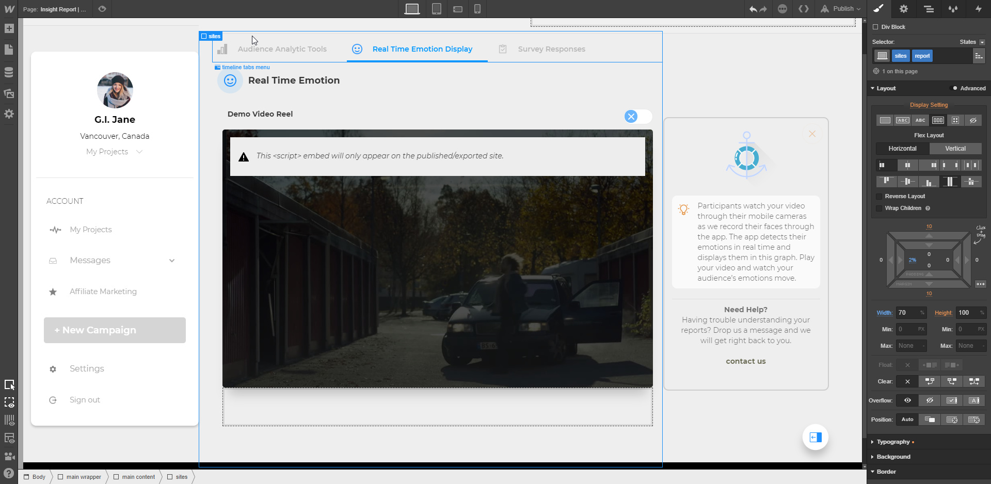Viewport: 991px width, 484px height.
Task: Open the Style Manager droplets tab
Action: pyautogui.click(x=953, y=9)
